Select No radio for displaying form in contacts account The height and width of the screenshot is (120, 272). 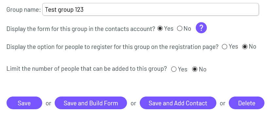tap(180, 28)
